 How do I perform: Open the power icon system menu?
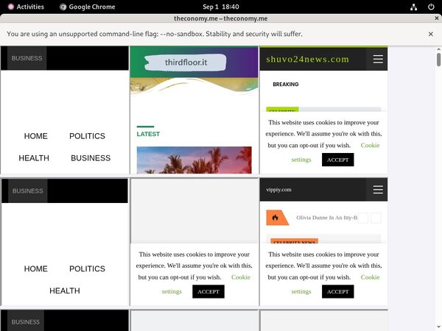tap(432, 7)
